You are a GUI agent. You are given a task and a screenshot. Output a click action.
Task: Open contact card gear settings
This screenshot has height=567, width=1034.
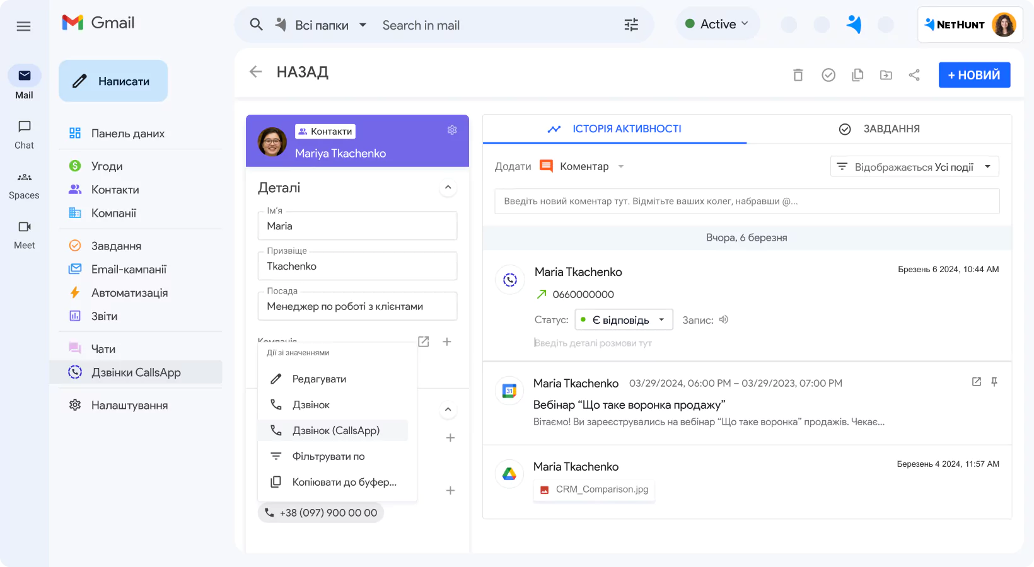pos(452,130)
